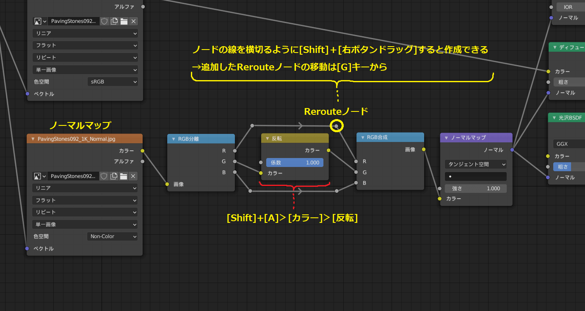This screenshot has width=585, height=311.
Task: Click G output socket of RGB分離
Action: pyautogui.click(x=235, y=161)
